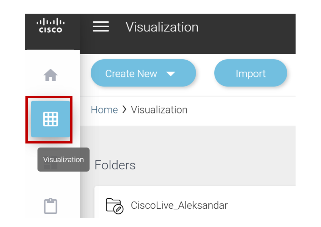Click the pencil badge on the folder icon
Image resolution: width=321 pixels, height=227 pixels.
click(x=119, y=209)
